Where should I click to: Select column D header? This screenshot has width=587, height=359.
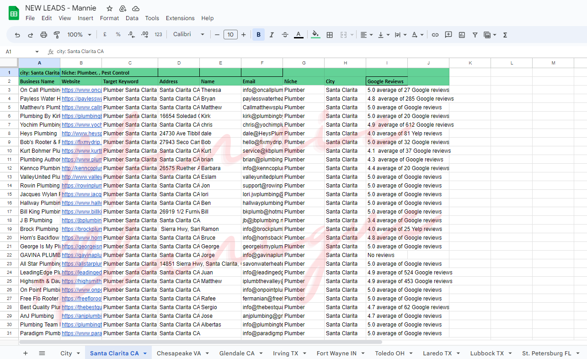179,63
